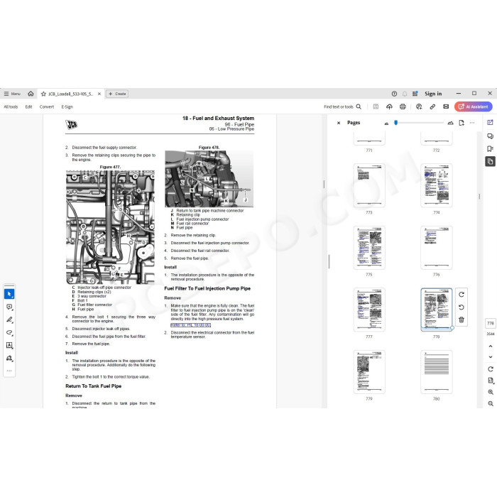Close the Pages panel
This screenshot has height=497, width=497.
coord(339,123)
